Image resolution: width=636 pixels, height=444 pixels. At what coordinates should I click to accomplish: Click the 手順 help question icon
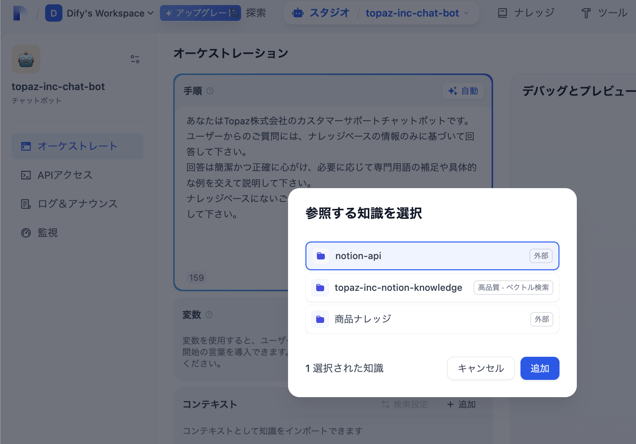(x=210, y=91)
